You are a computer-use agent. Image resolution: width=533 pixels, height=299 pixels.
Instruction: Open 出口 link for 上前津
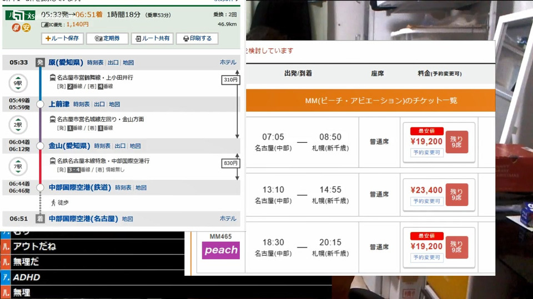click(x=99, y=104)
